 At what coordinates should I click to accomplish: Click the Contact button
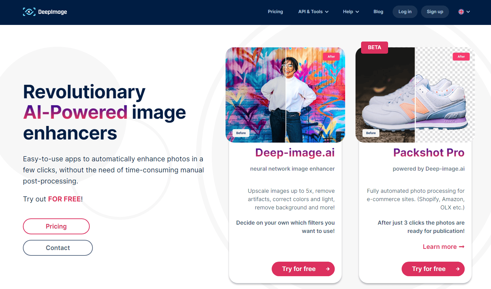(x=58, y=248)
